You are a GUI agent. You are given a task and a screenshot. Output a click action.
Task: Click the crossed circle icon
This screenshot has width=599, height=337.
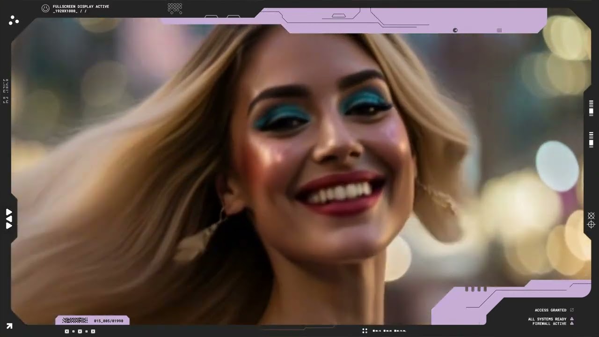click(x=591, y=216)
